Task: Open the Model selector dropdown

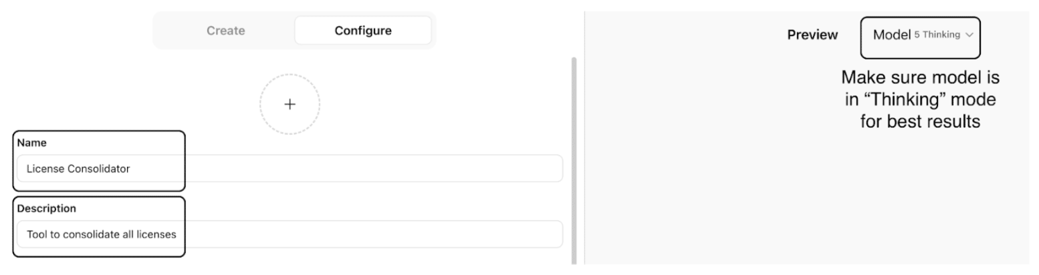Action: tap(920, 35)
